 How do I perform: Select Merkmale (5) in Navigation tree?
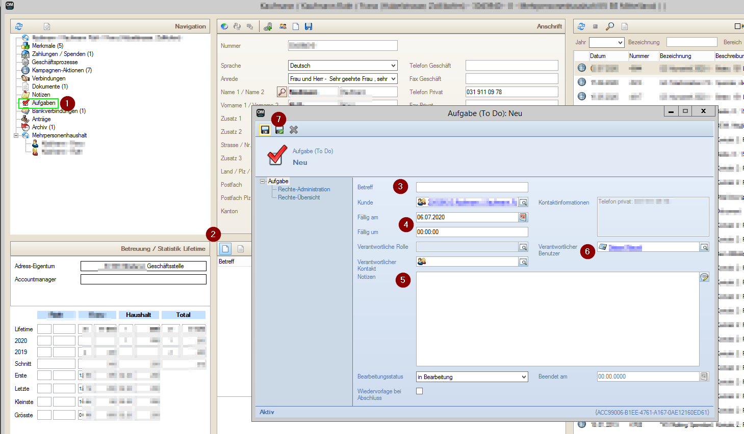click(x=47, y=46)
